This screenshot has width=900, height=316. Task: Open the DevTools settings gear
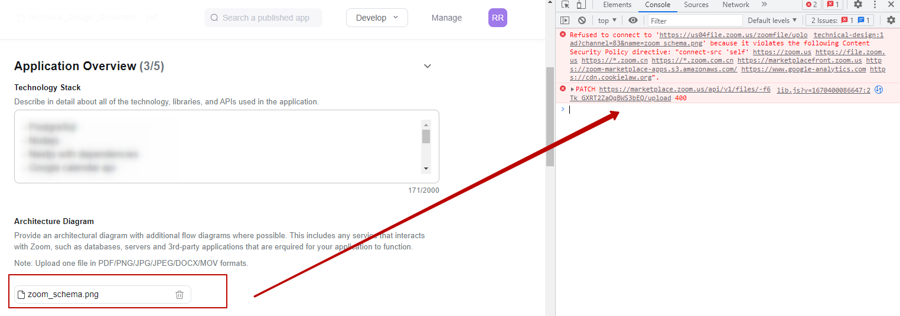858,5
